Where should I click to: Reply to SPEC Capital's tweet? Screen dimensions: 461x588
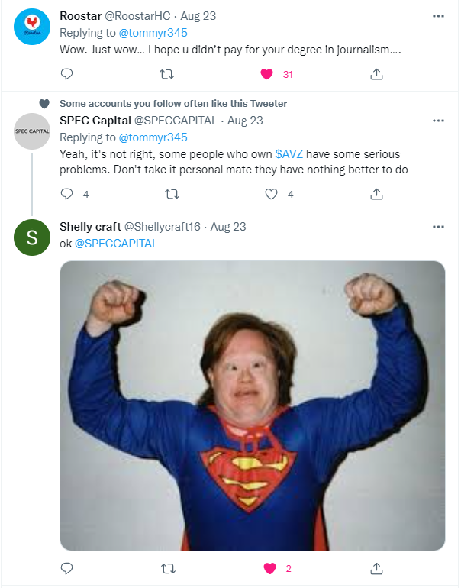click(66, 194)
